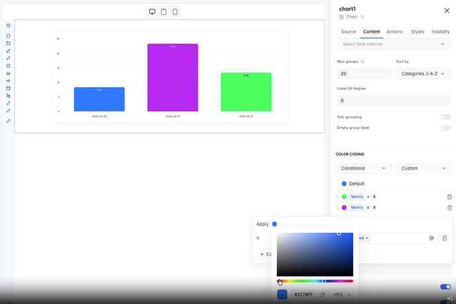
Task: Click the chart grid icon under chart1 title
Action: click(342, 17)
